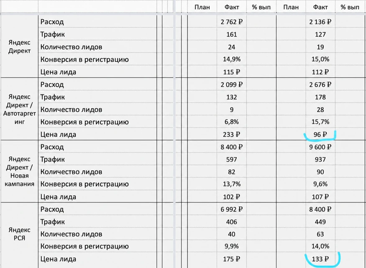The image size is (366, 268).
Task: Select the 102 ₽ lead price cell
Action: click(232, 197)
